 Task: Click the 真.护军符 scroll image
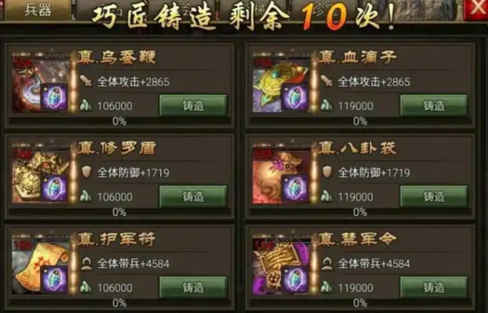tap(40, 266)
